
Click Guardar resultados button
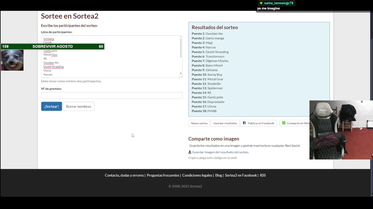click(225, 123)
